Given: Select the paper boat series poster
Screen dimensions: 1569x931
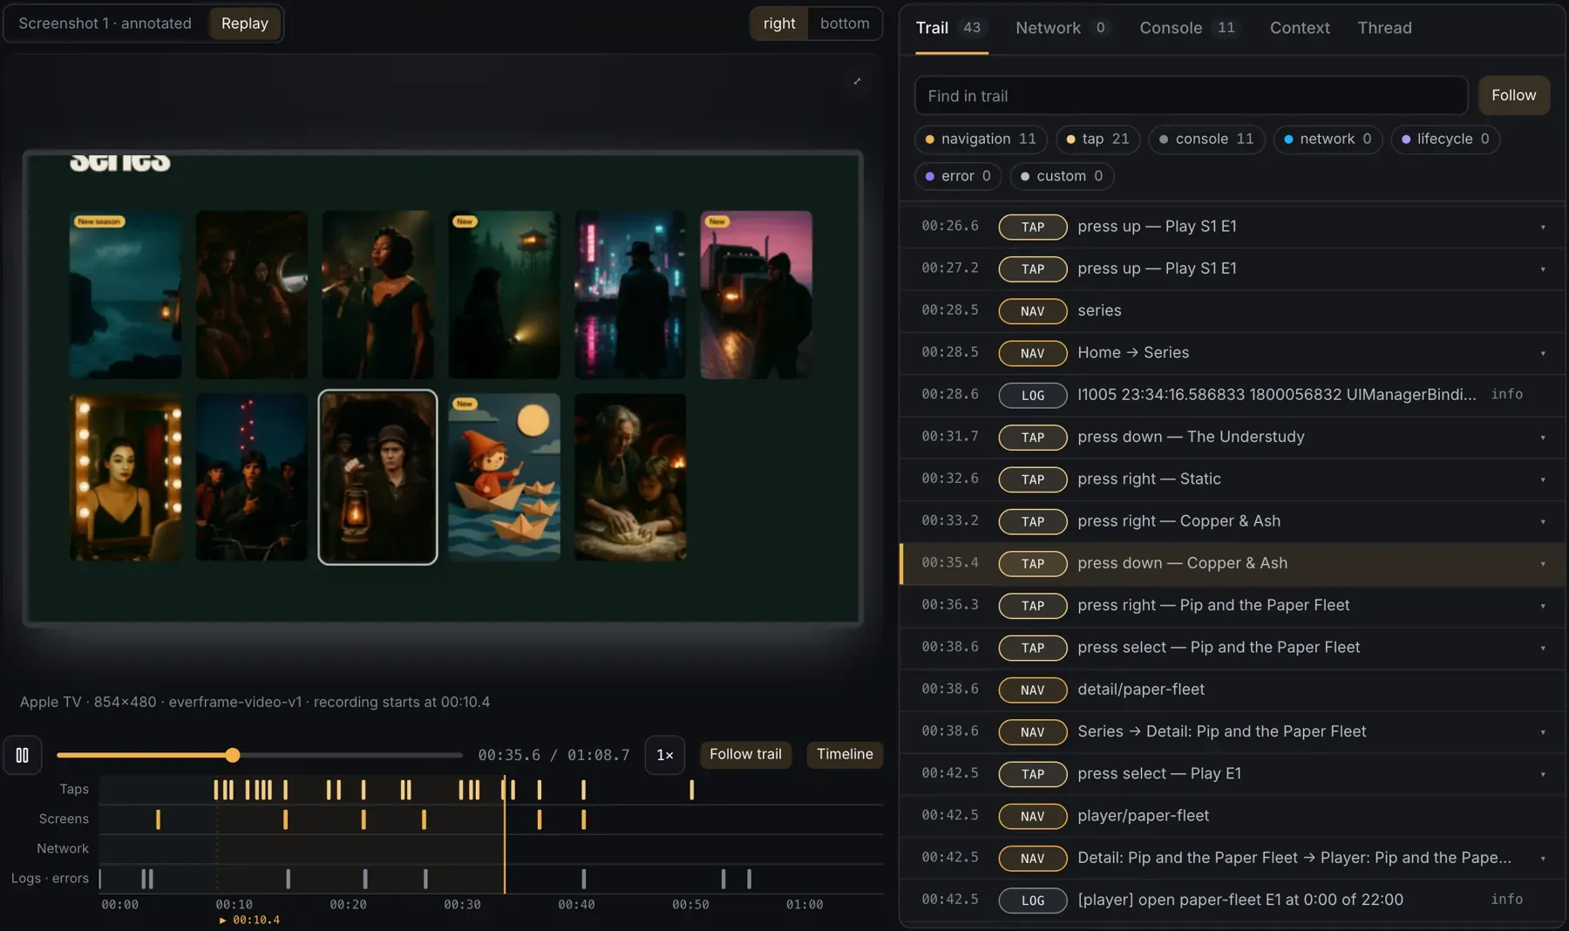Looking at the screenshot, I should pos(504,477).
